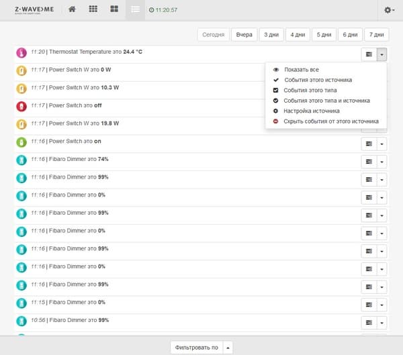The image size is (403, 355).
Task: Click the clock time 11:20:57
Action: (x=163, y=10)
